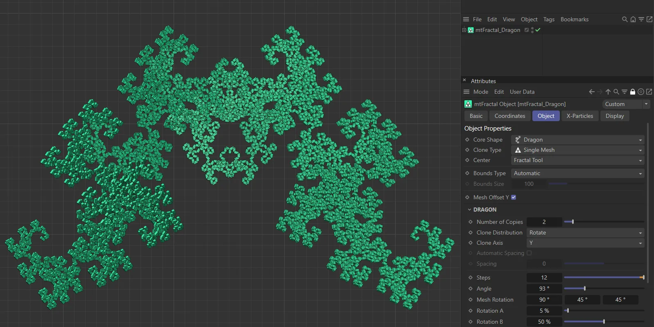Click the keyframe diamond next to Bounds Type

point(467,173)
